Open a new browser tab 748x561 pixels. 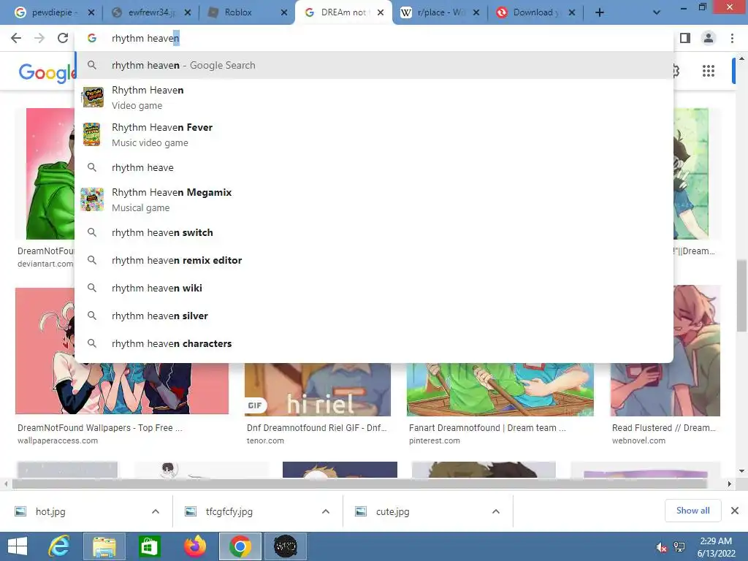(600, 13)
